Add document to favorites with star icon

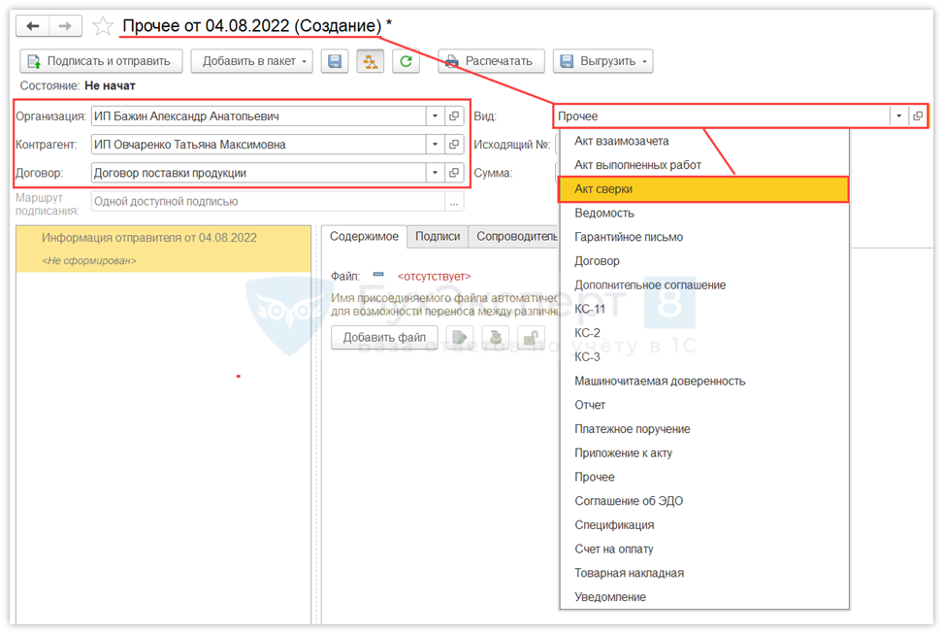[103, 26]
